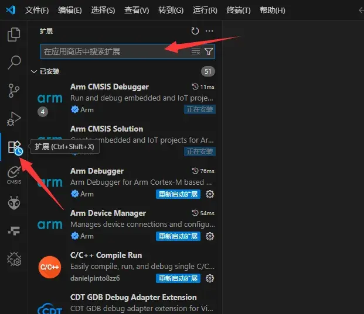Open the Search view in activity bar
This screenshot has width=364, height=314.
[14, 63]
